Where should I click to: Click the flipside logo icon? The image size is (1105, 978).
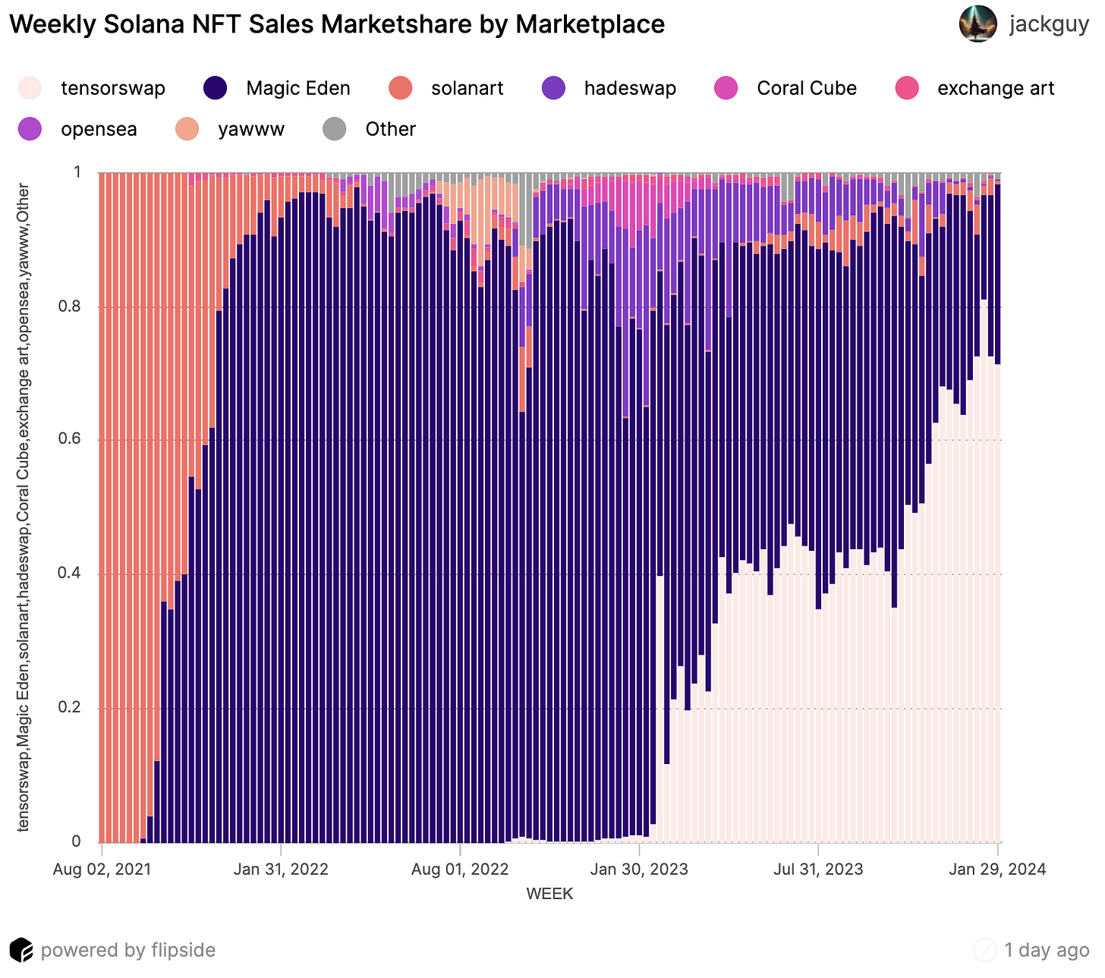[20, 950]
